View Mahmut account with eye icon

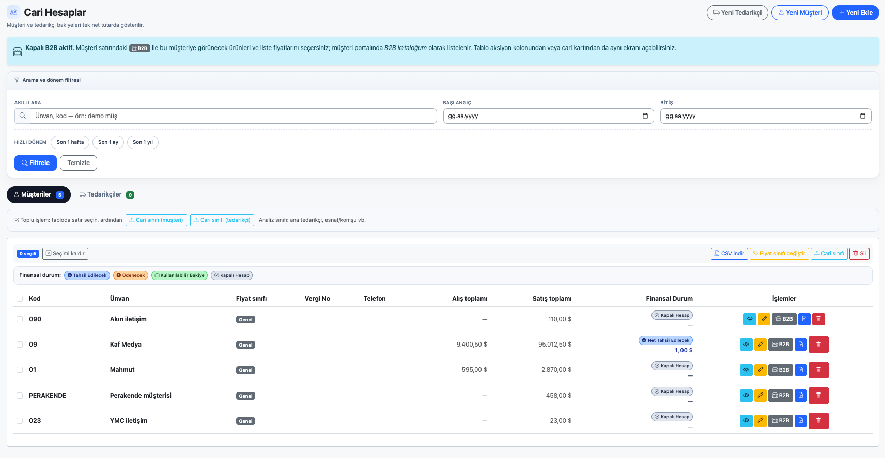coord(746,370)
